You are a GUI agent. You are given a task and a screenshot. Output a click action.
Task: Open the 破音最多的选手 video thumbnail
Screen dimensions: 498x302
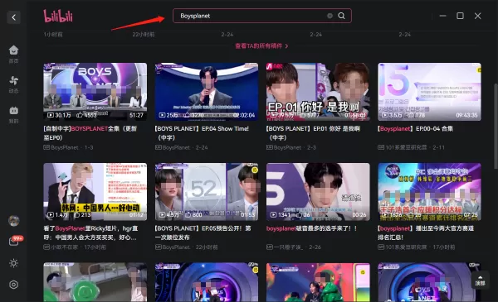click(x=318, y=191)
